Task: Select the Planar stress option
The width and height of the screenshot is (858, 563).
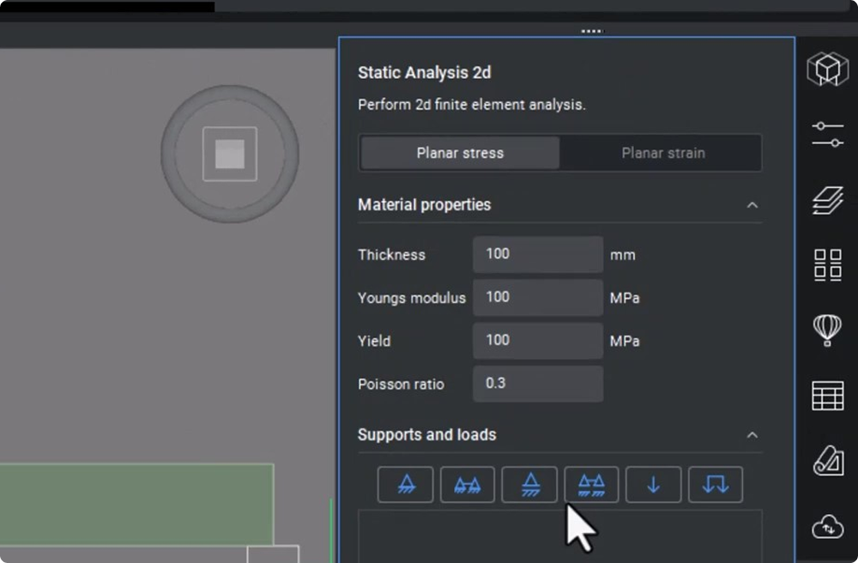Action: pyautogui.click(x=459, y=153)
